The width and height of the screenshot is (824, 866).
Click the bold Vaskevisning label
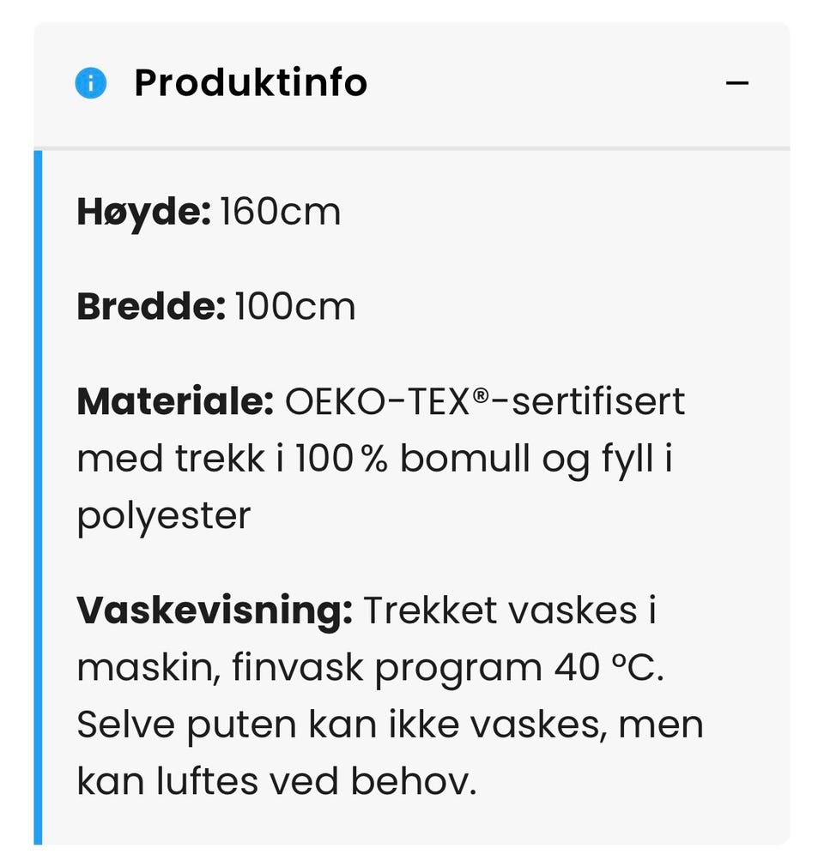click(x=215, y=610)
